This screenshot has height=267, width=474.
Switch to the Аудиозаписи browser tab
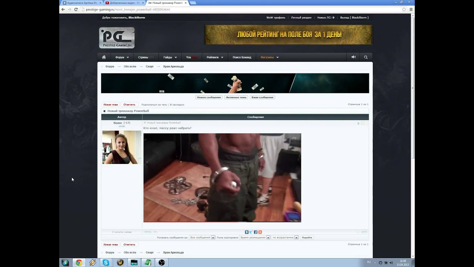click(x=81, y=3)
